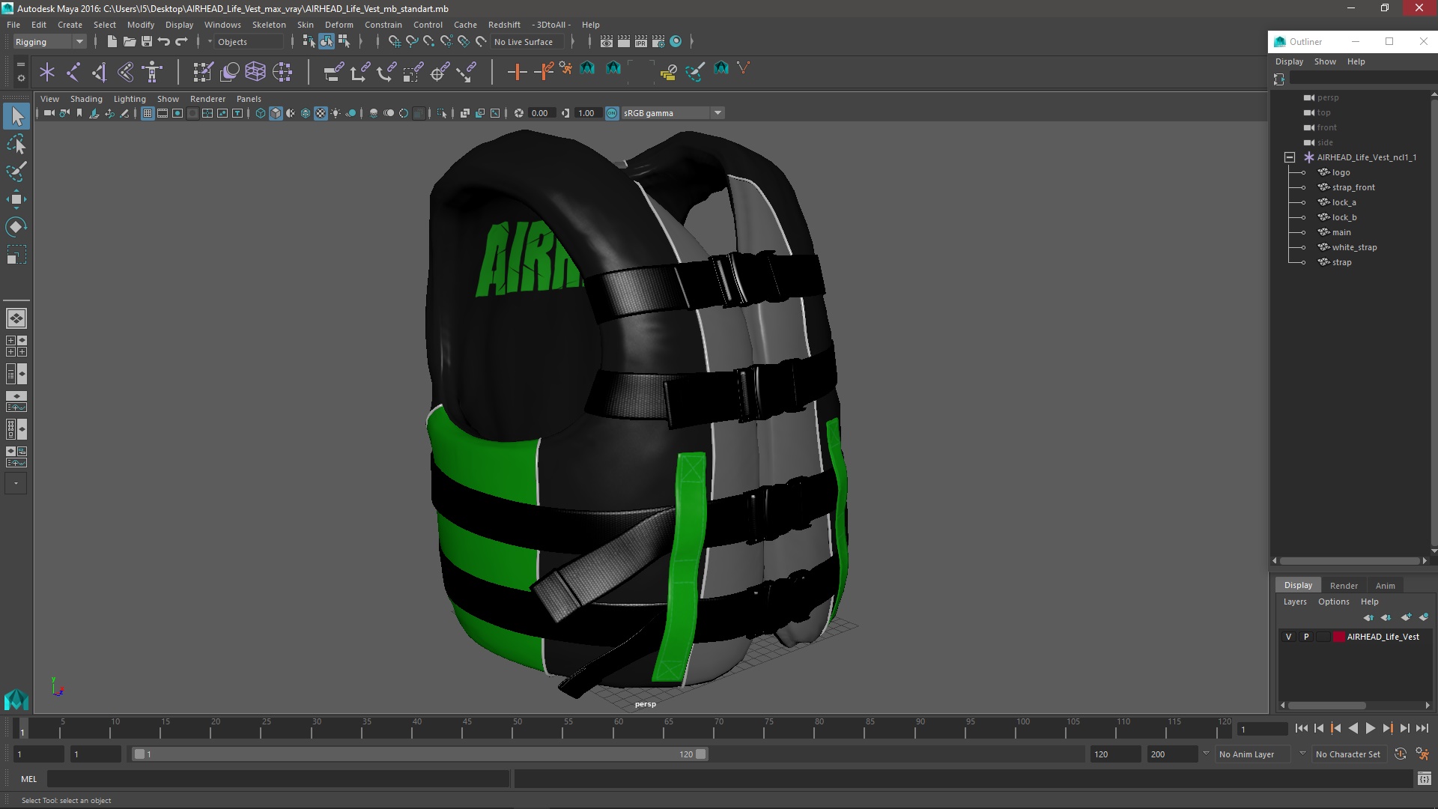Select the Move tool

point(16,199)
